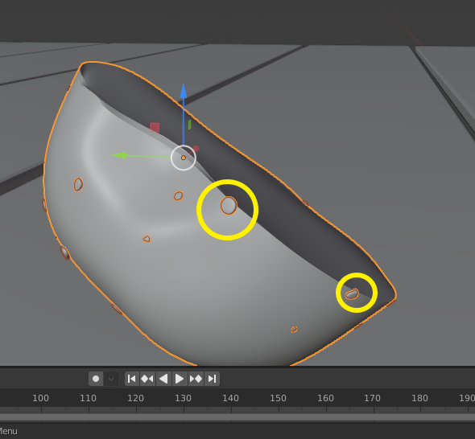The height and width of the screenshot is (439, 475).
Task: Click the red X-axis gizmo dot
Action: (196, 149)
